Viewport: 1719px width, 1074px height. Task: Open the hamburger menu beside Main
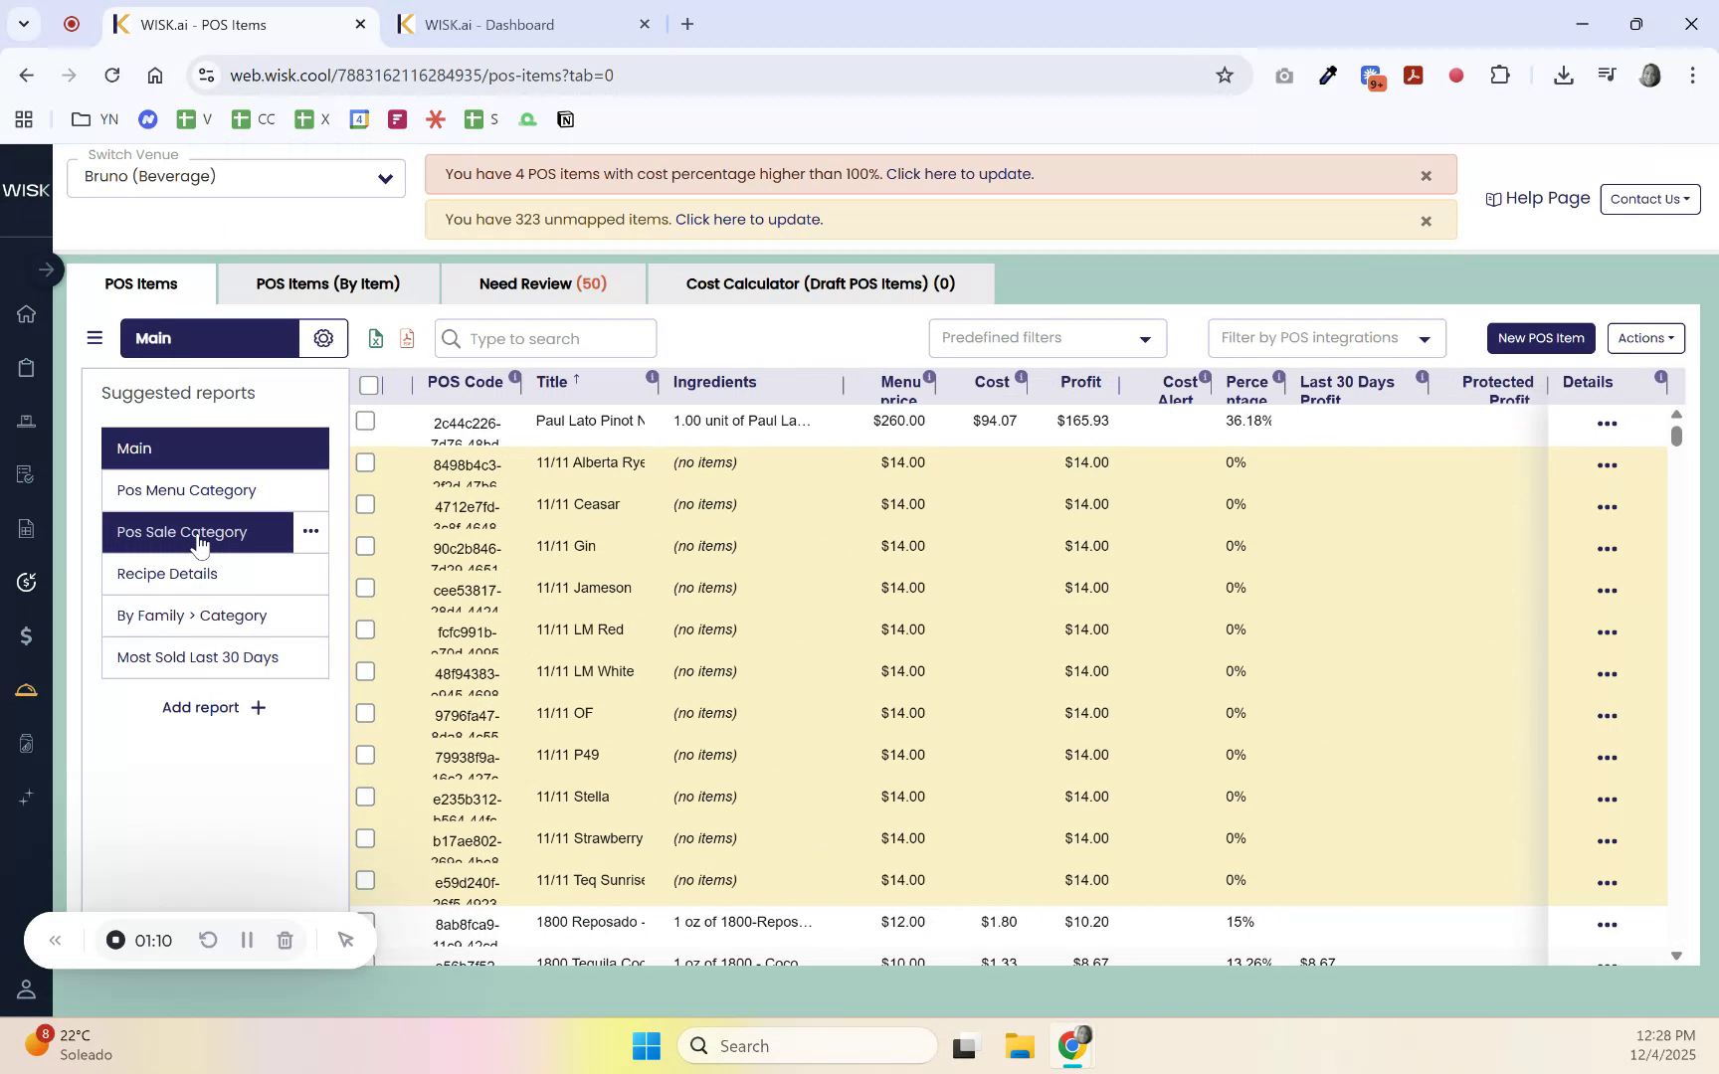click(95, 338)
